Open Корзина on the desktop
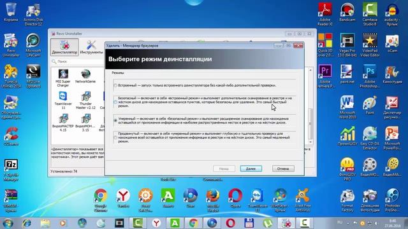This screenshot has height=229, width=408. pos(11,12)
